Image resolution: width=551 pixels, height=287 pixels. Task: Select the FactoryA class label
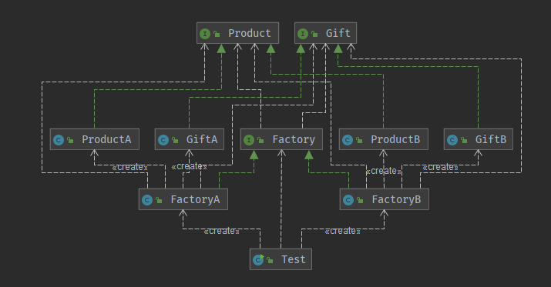(x=196, y=199)
